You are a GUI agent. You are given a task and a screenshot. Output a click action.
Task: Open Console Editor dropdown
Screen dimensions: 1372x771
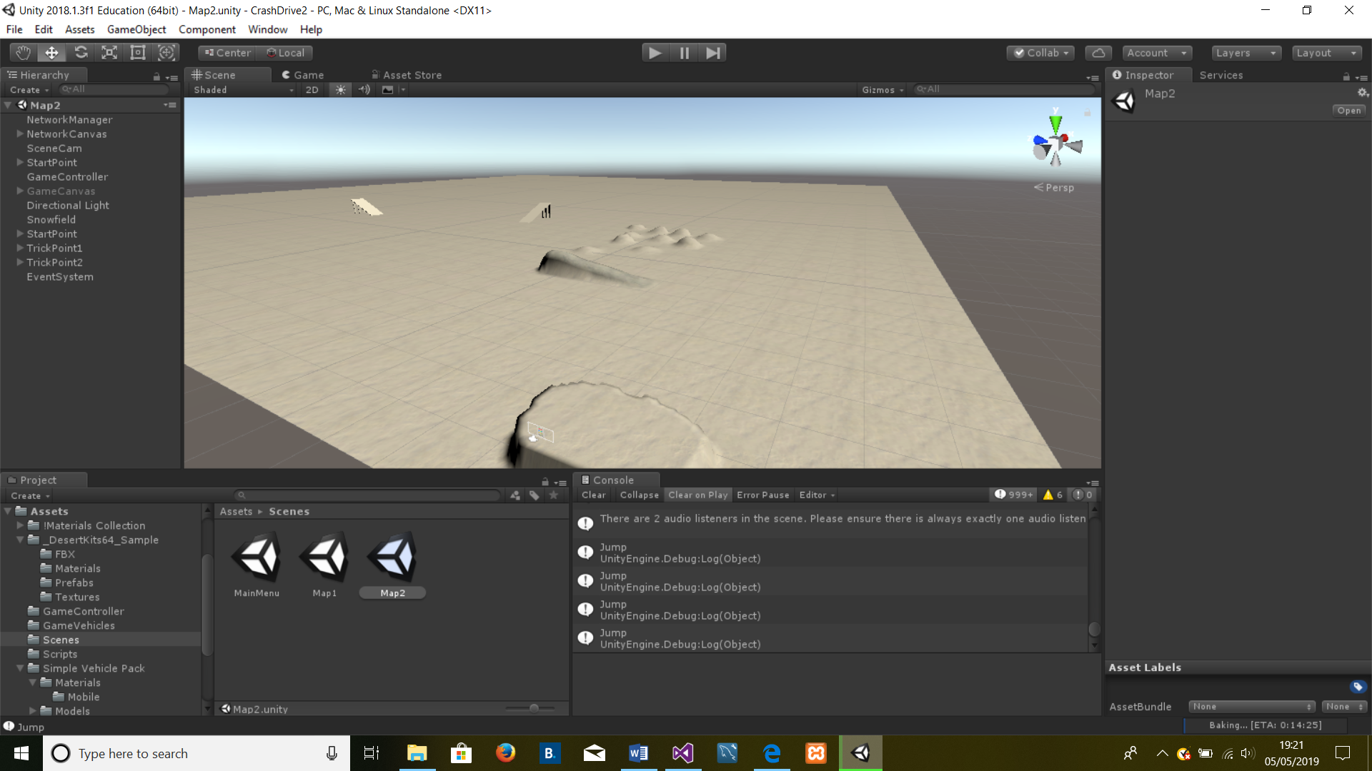(x=817, y=495)
